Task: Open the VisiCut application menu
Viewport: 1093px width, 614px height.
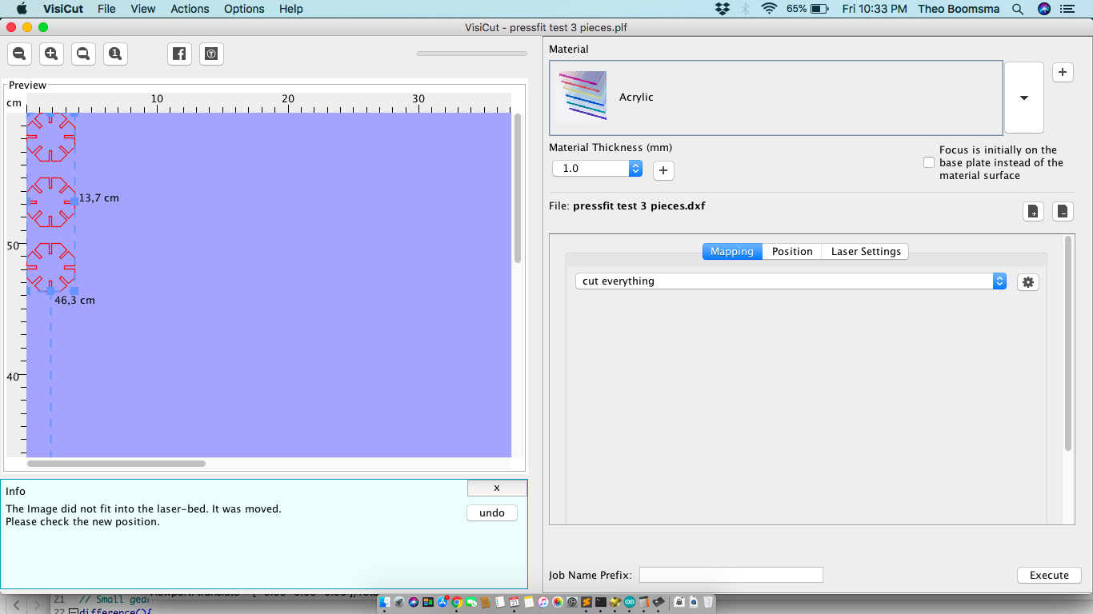Action: [x=65, y=9]
